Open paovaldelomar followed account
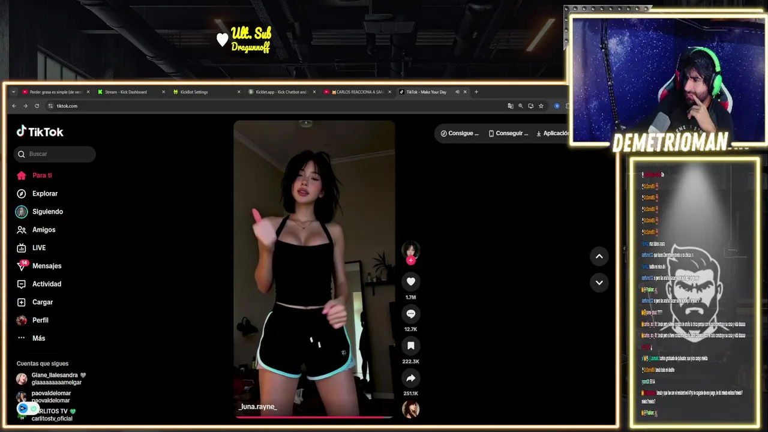 point(43,397)
